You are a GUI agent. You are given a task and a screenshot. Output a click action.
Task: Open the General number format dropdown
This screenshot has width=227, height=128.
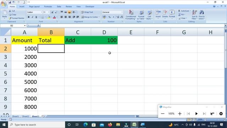[x=122, y=12]
